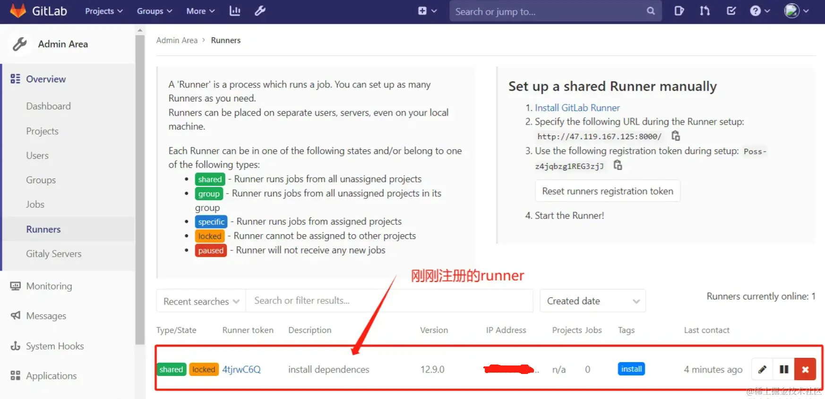The height and width of the screenshot is (399, 825).
Task: Copy the registration token
Action: (618, 165)
